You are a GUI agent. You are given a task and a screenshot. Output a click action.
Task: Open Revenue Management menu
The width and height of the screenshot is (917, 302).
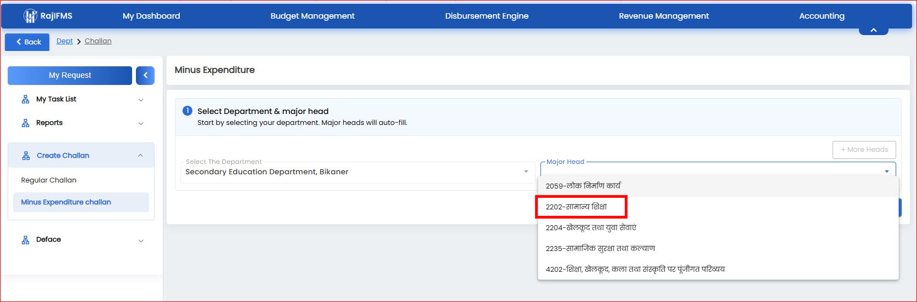tap(664, 16)
